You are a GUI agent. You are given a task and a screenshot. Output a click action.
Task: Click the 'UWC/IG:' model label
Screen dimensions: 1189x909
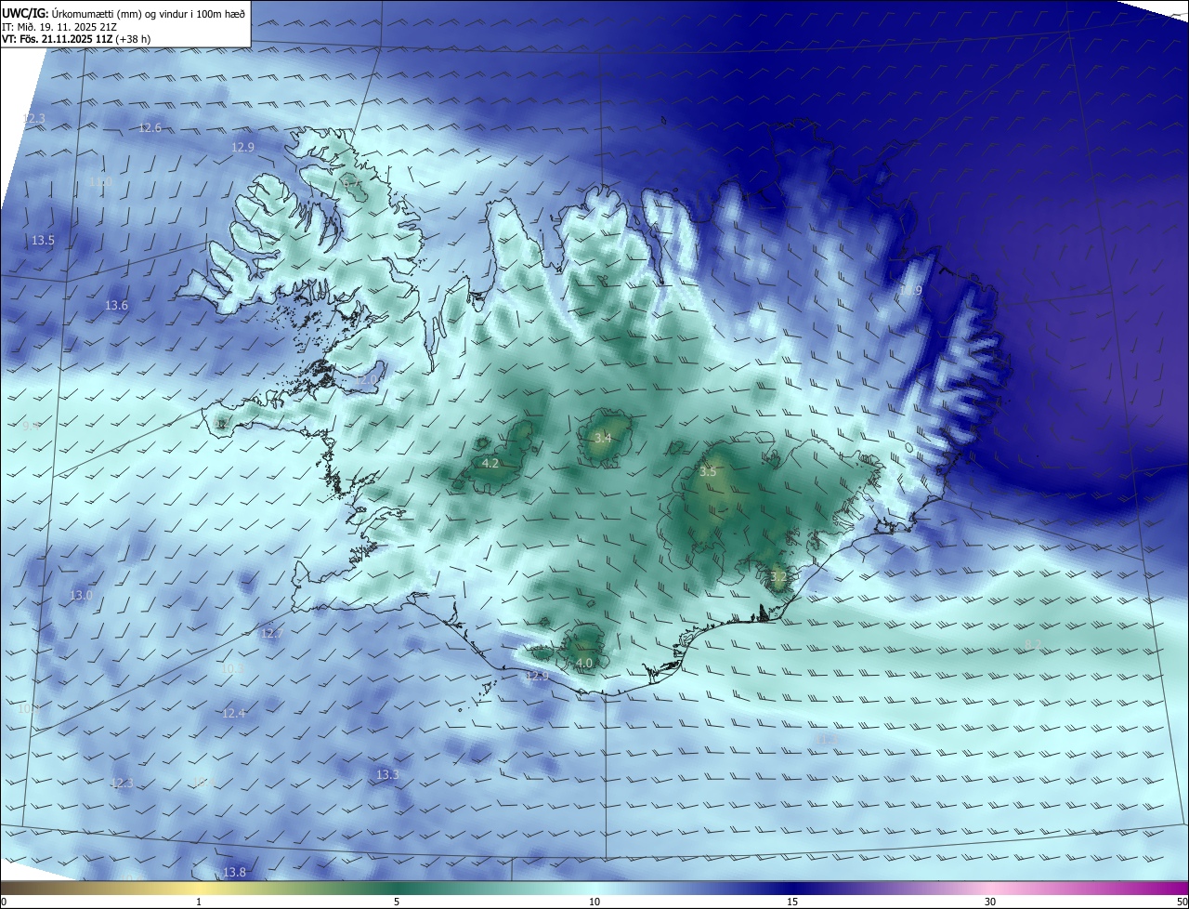click(25, 13)
